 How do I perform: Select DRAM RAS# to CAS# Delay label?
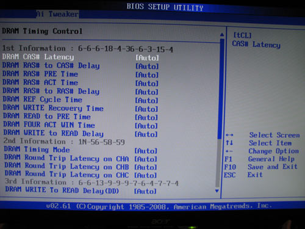coord(51,65)
